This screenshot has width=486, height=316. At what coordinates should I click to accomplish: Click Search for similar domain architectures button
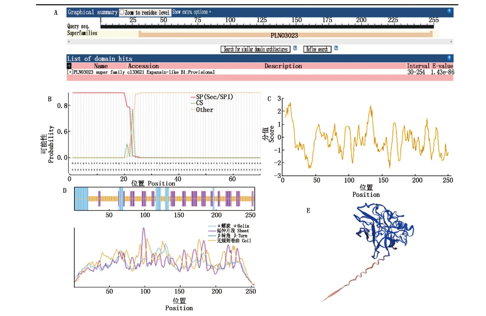[255, 49]
